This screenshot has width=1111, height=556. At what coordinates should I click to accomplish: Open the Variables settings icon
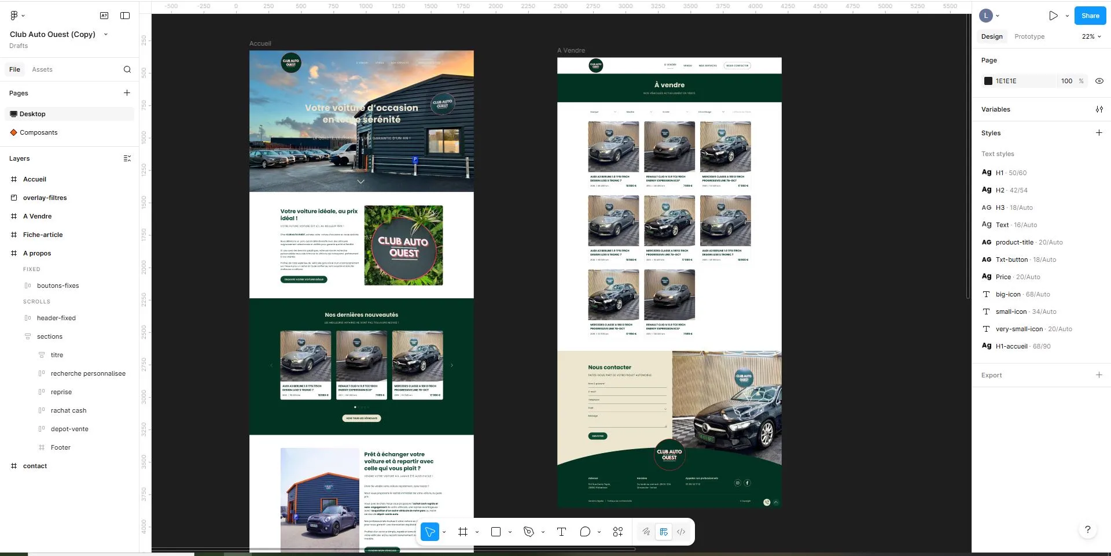click(1099, 109)
